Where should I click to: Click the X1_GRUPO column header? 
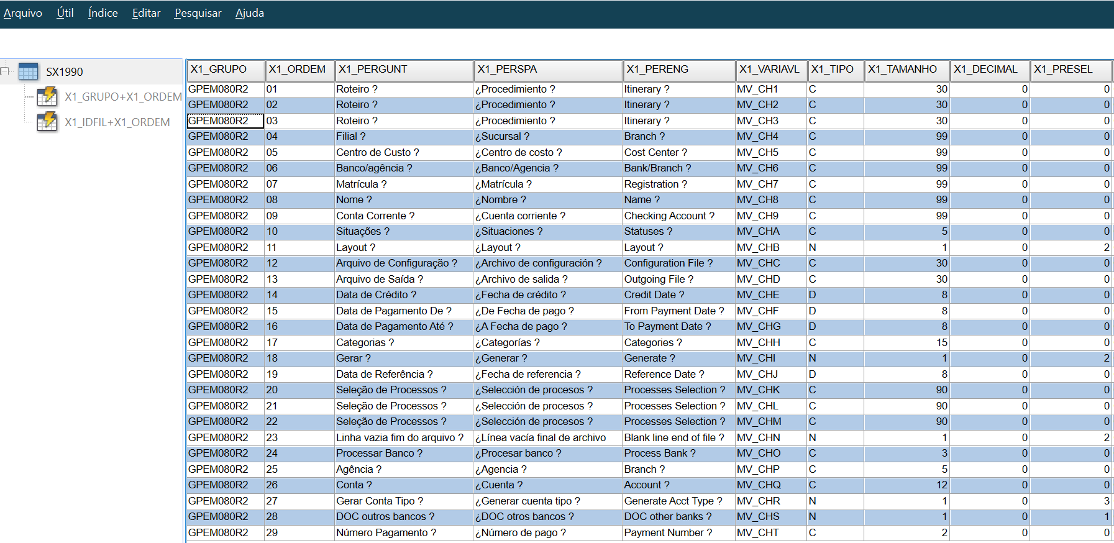tap(226, 70)
